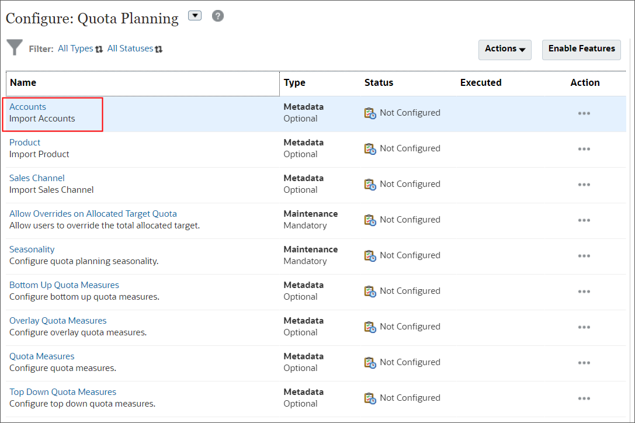635x423 pixels.
Task: Click the Product row status icon
Action: coord(370,149)
